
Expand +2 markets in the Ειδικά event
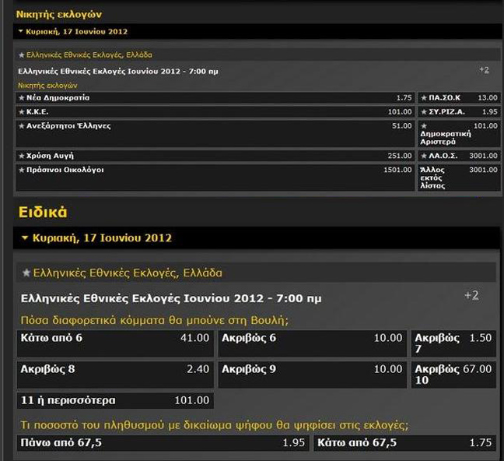pyautogui.click(x=471, y=295)
